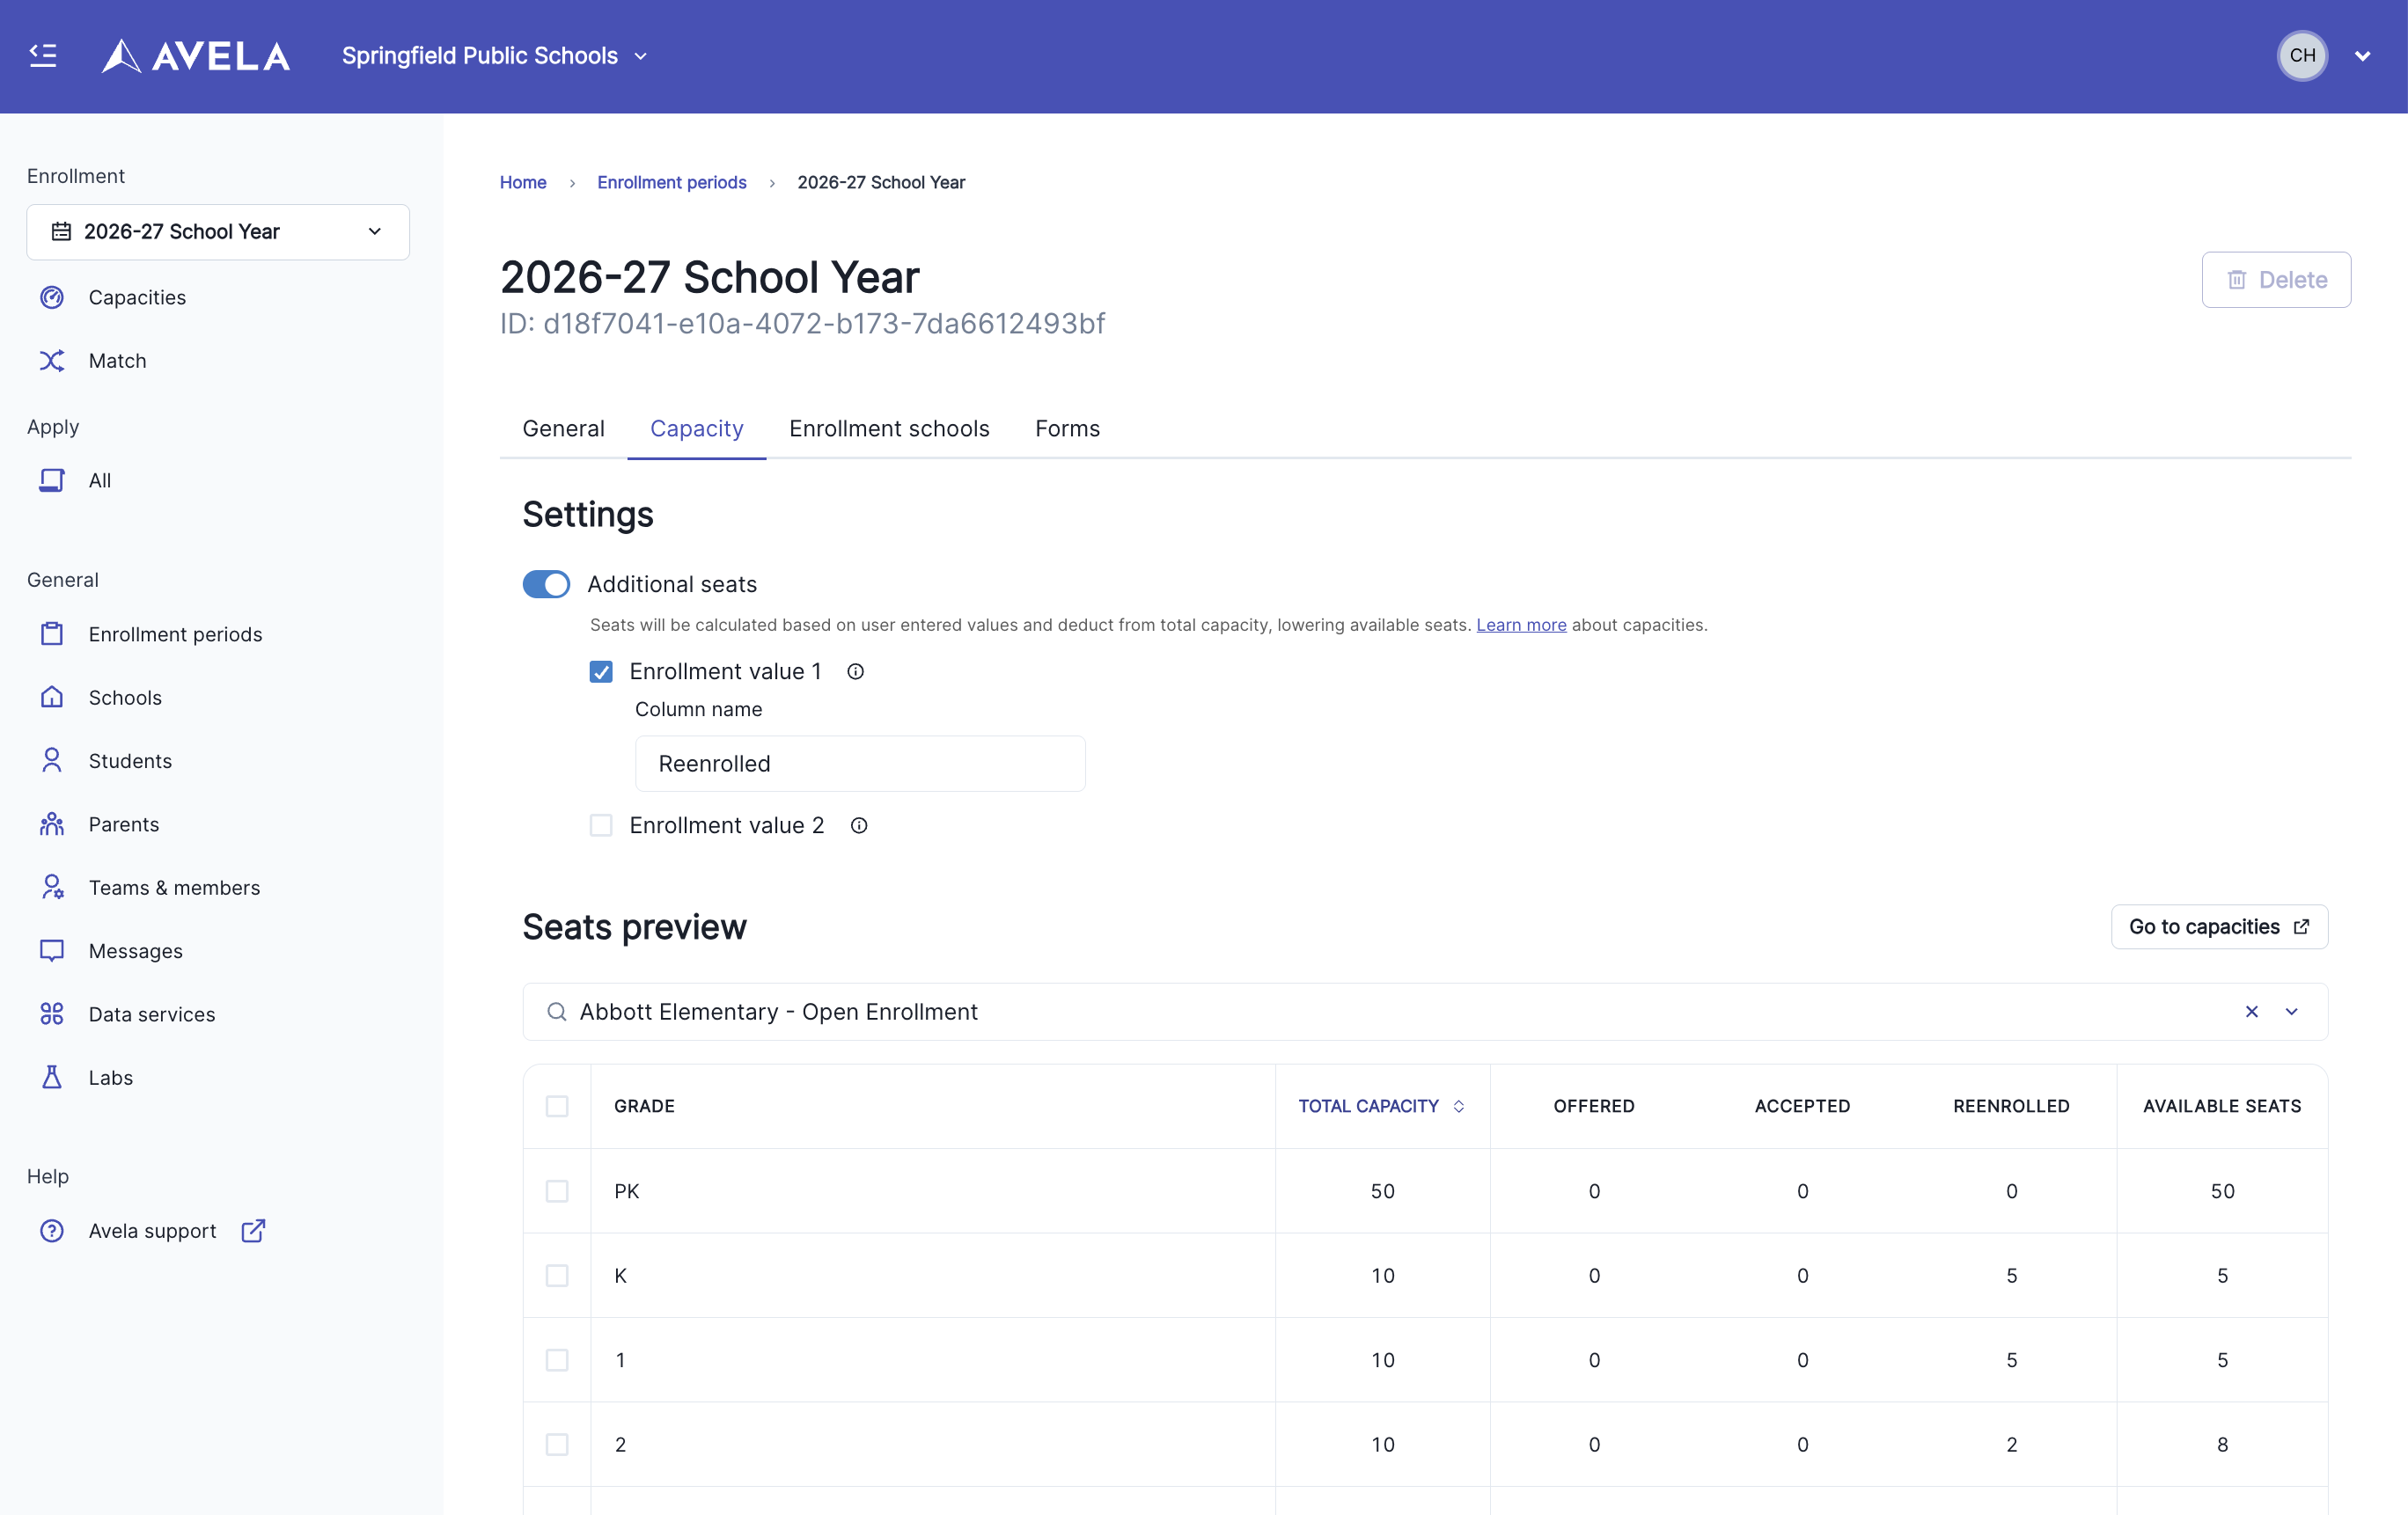Collapse the sidebar menu icon
Viewport: 2408px width, 1515px height.
coord(43,55)
